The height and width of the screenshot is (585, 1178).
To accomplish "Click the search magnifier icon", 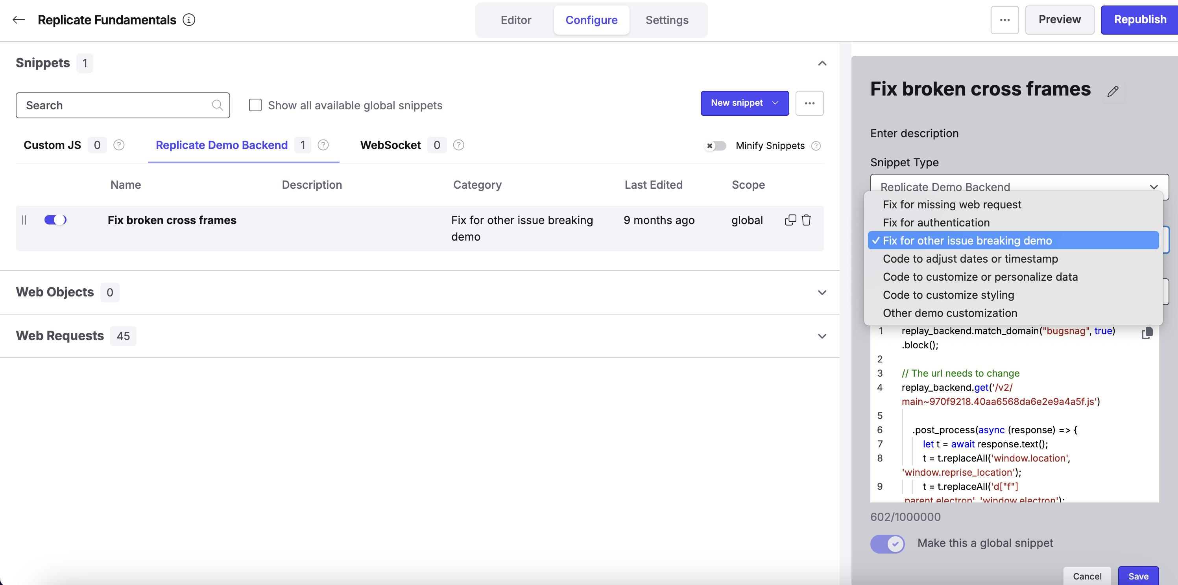I will coord(218,106).
